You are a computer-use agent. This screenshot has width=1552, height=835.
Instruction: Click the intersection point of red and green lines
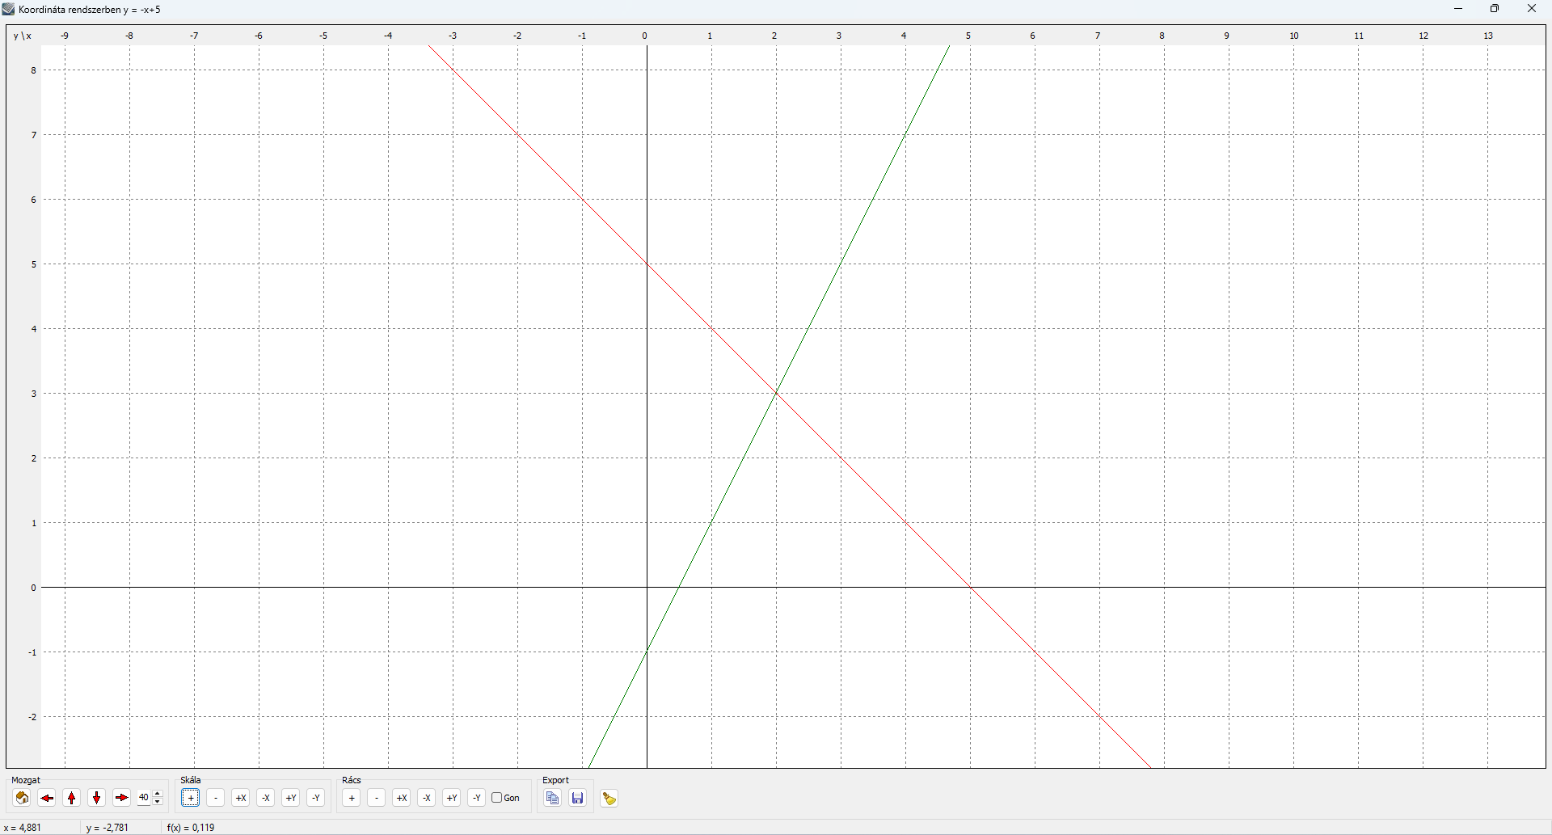776,394
